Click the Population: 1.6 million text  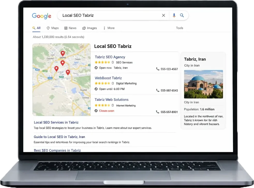[x=199, y=109]
